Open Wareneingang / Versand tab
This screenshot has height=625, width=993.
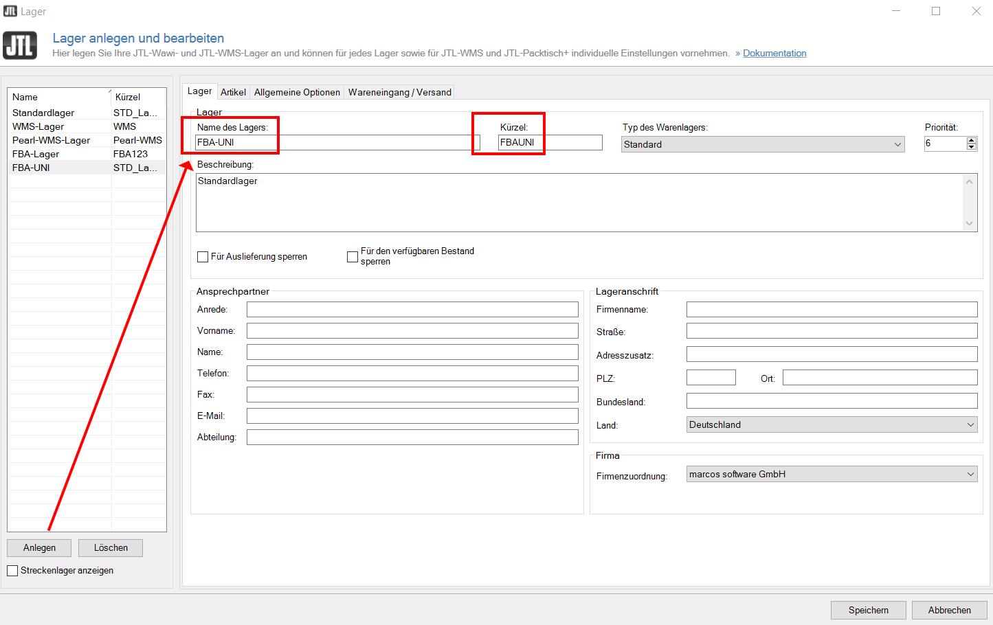[400, 92]
